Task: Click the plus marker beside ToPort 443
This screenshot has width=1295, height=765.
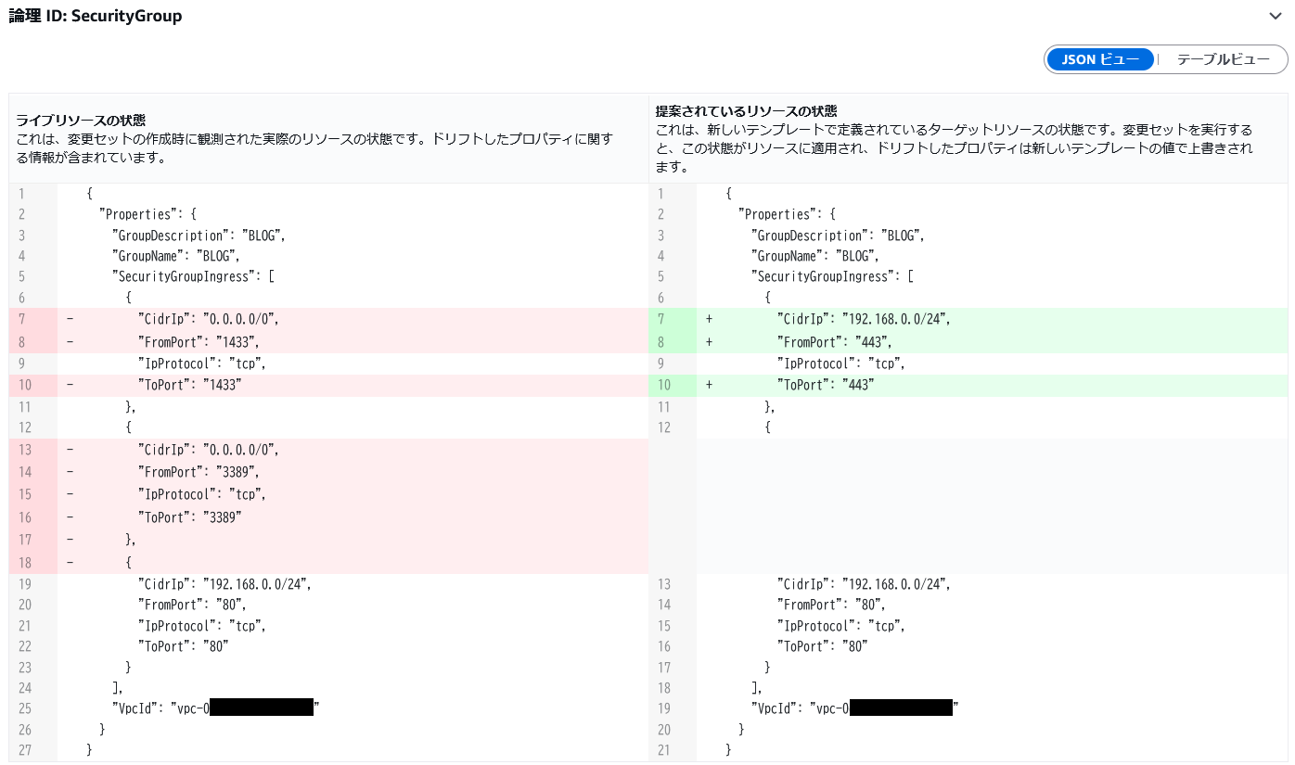Action: (710, 385)
